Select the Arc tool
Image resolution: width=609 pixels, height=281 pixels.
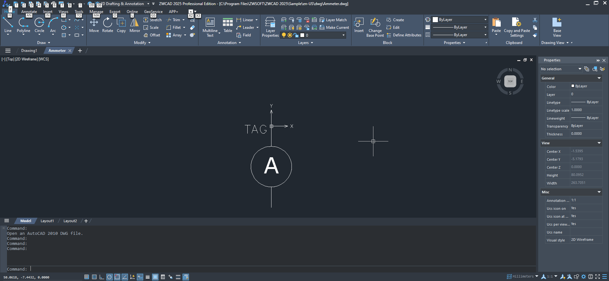53,25
